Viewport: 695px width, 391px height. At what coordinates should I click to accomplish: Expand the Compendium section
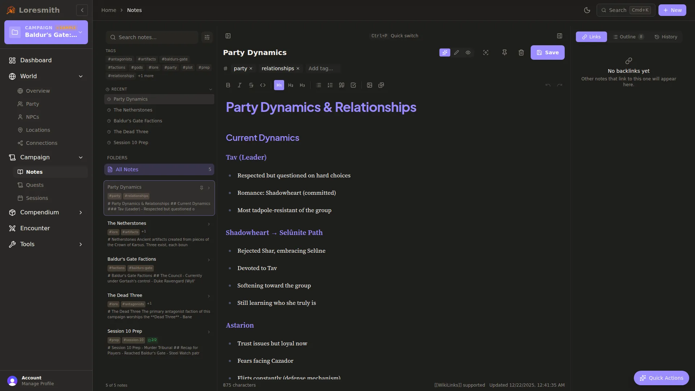[x=81, y=213]
